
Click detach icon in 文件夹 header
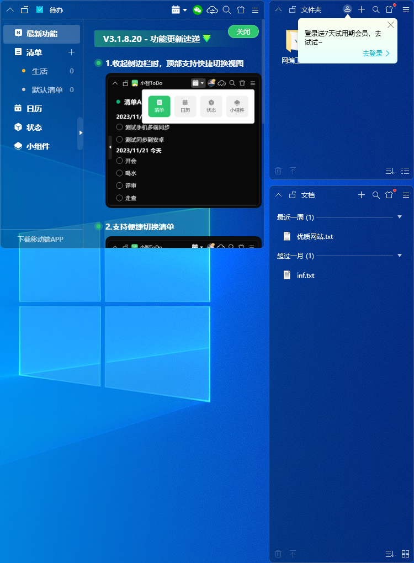point(293,10)
